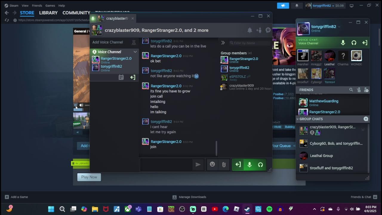The height and width of the screenshot is (215, 382).
Task: Open the Games menu
Action: (50, 5)
